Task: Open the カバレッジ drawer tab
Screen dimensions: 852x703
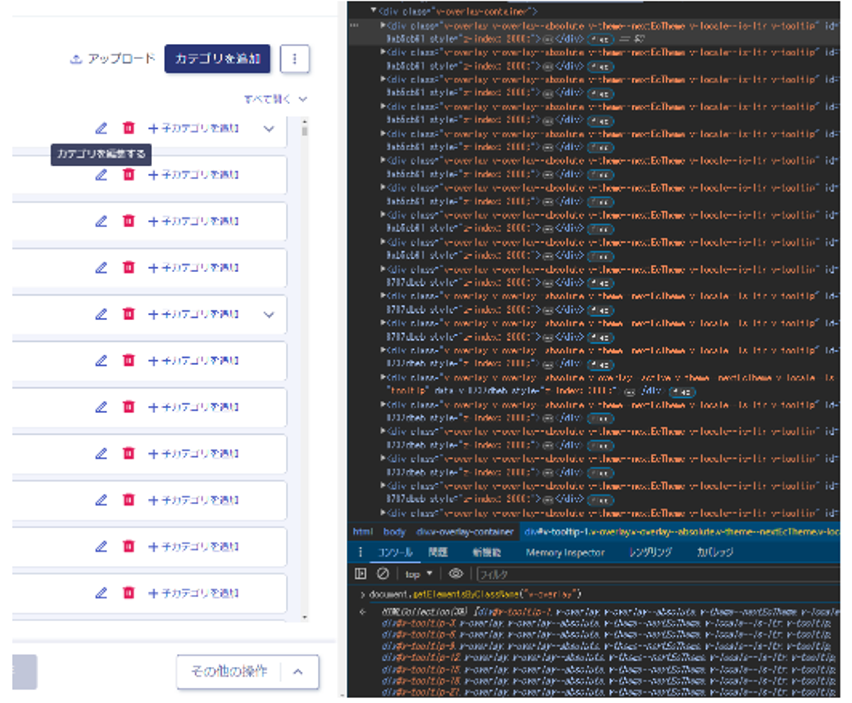Action: [715, 552]
